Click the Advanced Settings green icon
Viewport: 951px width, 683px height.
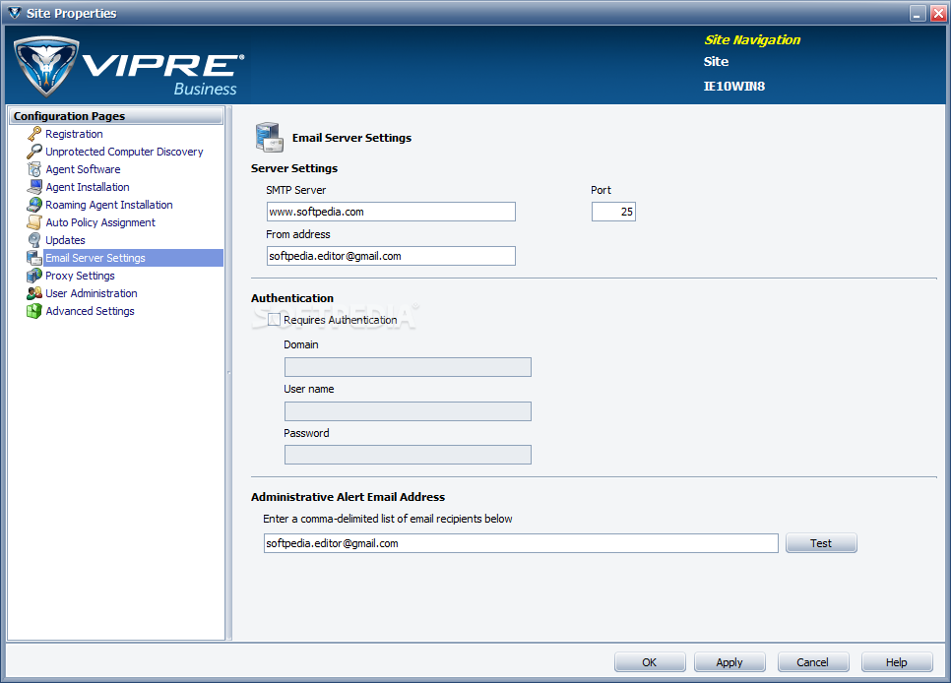click(x=34, y=311)
